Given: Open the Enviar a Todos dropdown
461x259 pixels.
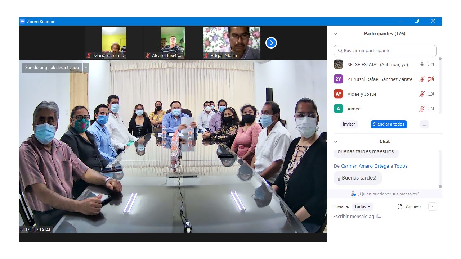Looking at the screenshot, I should 362,206.
